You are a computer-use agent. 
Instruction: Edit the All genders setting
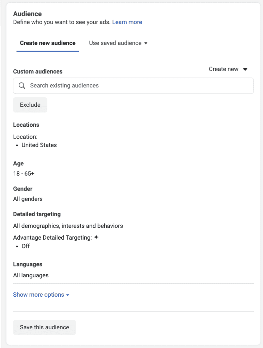pyautogui.click(x=28, y=199)
